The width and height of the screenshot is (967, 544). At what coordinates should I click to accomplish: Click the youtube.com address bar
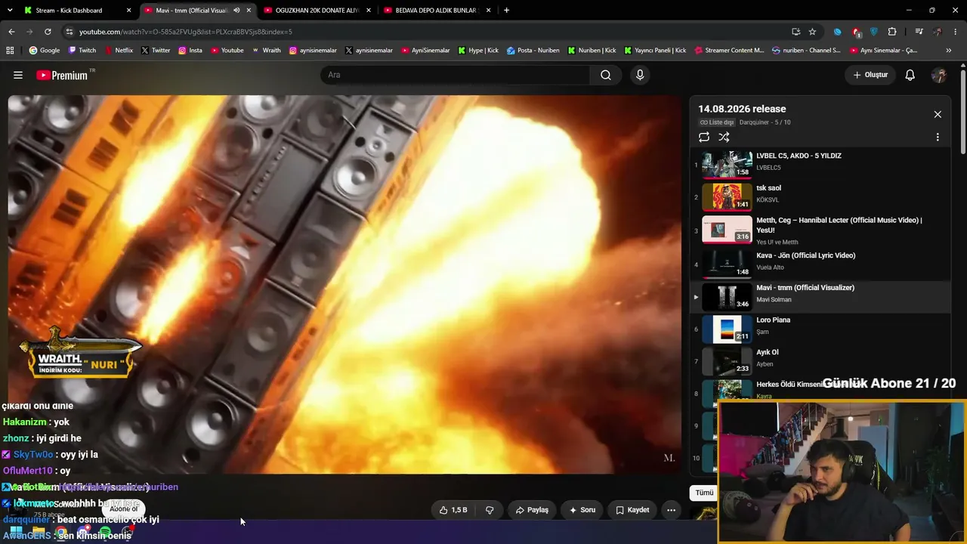click(423, 32)
